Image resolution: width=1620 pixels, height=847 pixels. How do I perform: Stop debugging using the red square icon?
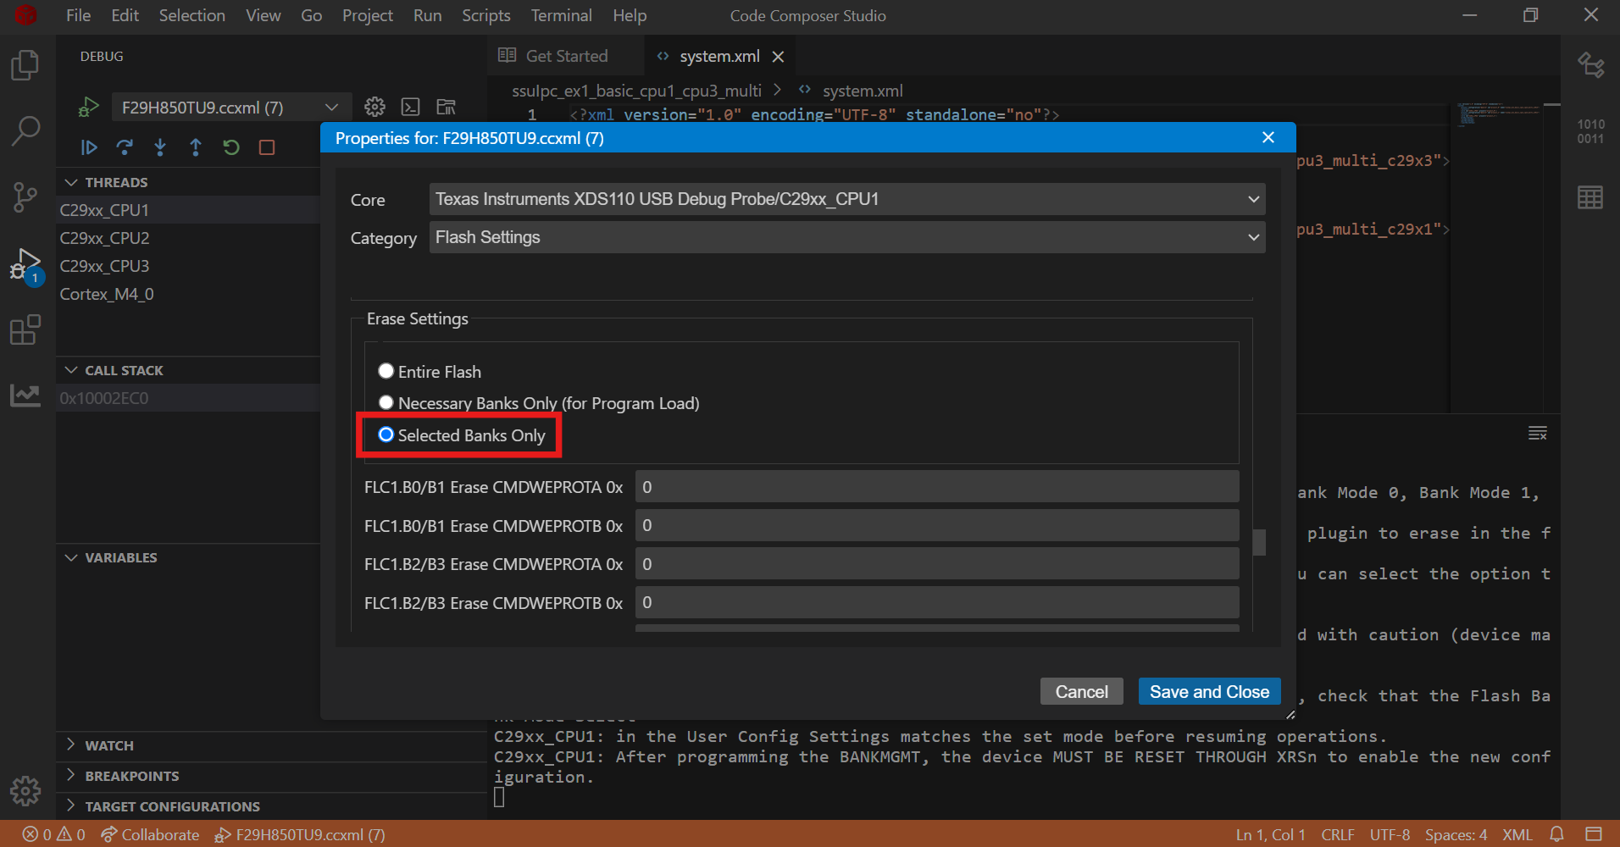click(266, 147)
